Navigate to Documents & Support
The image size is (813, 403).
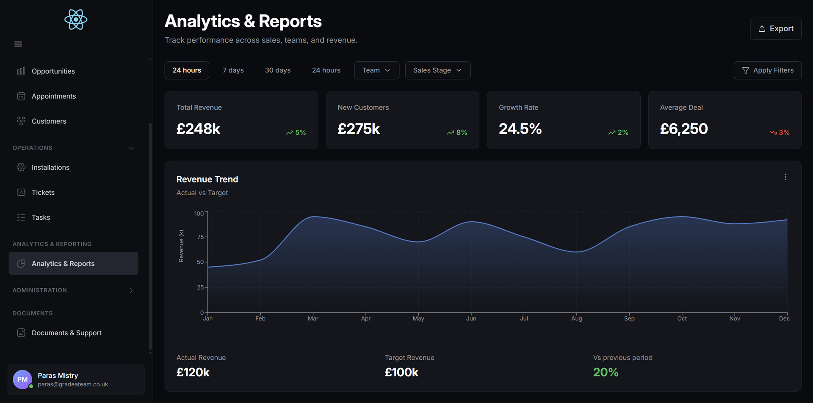(x=66, y=332)
